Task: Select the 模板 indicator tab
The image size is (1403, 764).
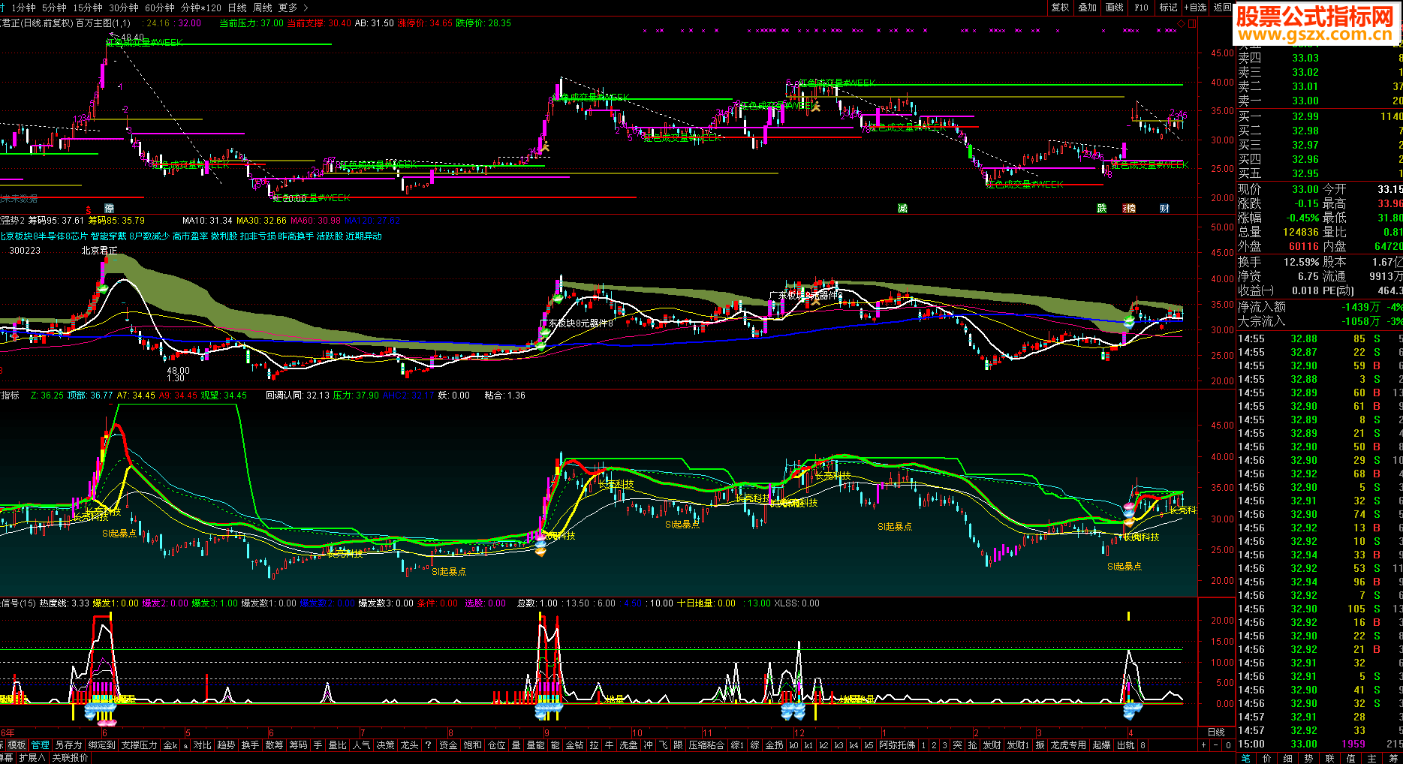Action: 17,745
